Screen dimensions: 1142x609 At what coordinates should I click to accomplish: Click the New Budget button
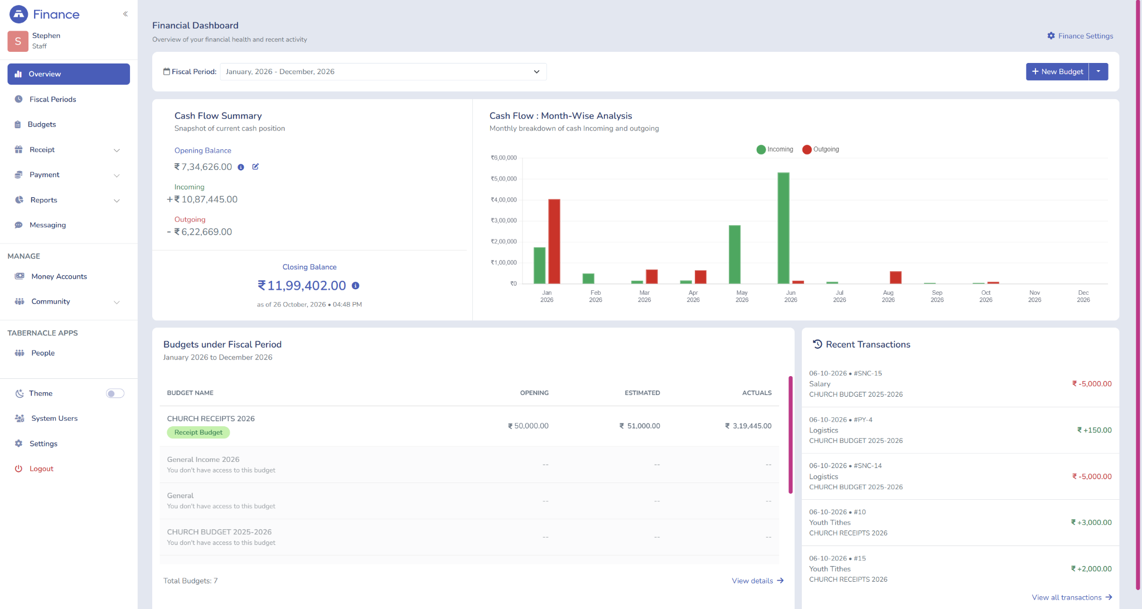1057,71
